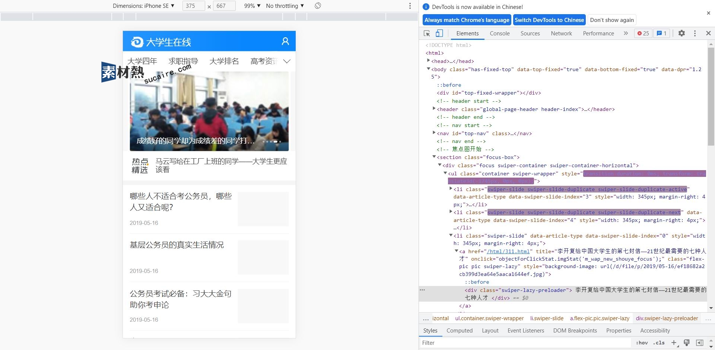Open device toolbar more options menu
The height and width of the screenshot is (350, 715).
tap(410, 6)
